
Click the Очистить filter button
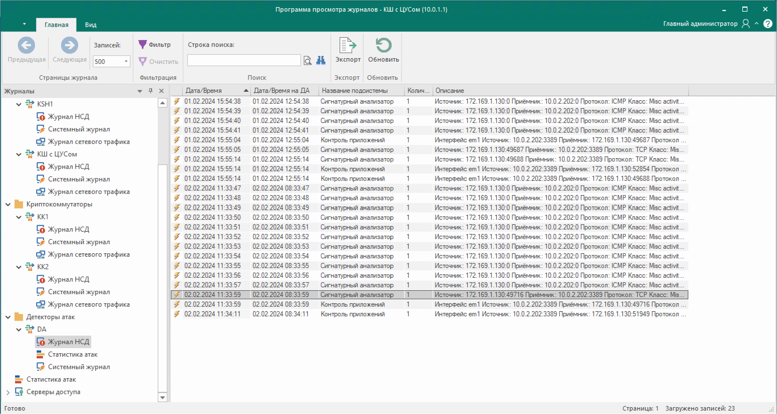pos(159,61)
